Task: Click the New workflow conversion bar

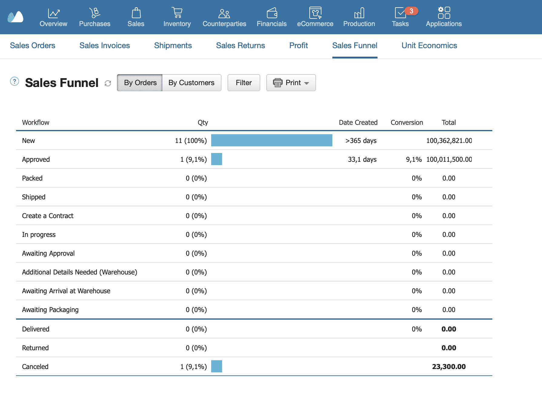Action: (x=272, y=141)
